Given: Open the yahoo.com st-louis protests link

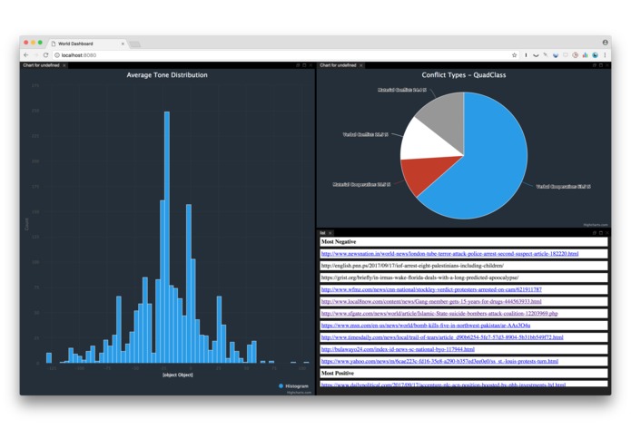Looking at the screenshot, I should 439,361.
